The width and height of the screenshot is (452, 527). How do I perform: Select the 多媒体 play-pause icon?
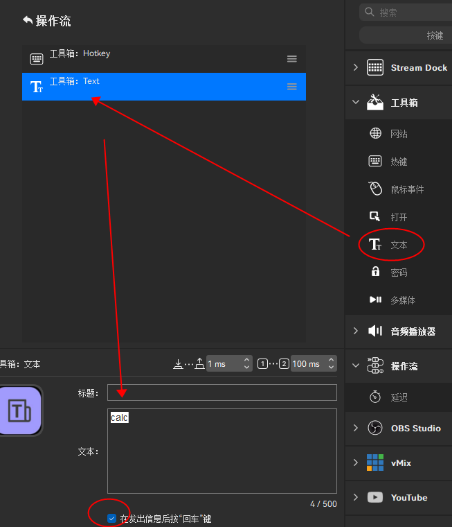pyautogui.click(x=375, y=300)
